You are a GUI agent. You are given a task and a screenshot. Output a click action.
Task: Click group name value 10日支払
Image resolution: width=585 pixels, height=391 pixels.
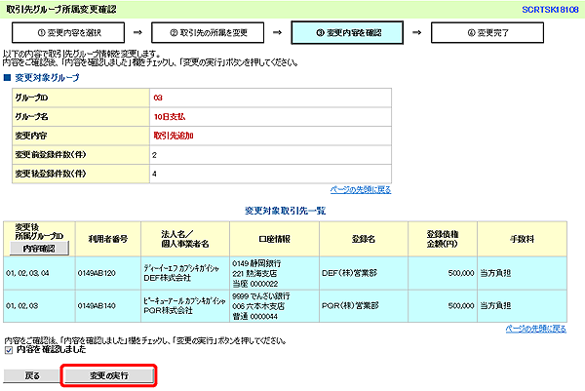170,117
